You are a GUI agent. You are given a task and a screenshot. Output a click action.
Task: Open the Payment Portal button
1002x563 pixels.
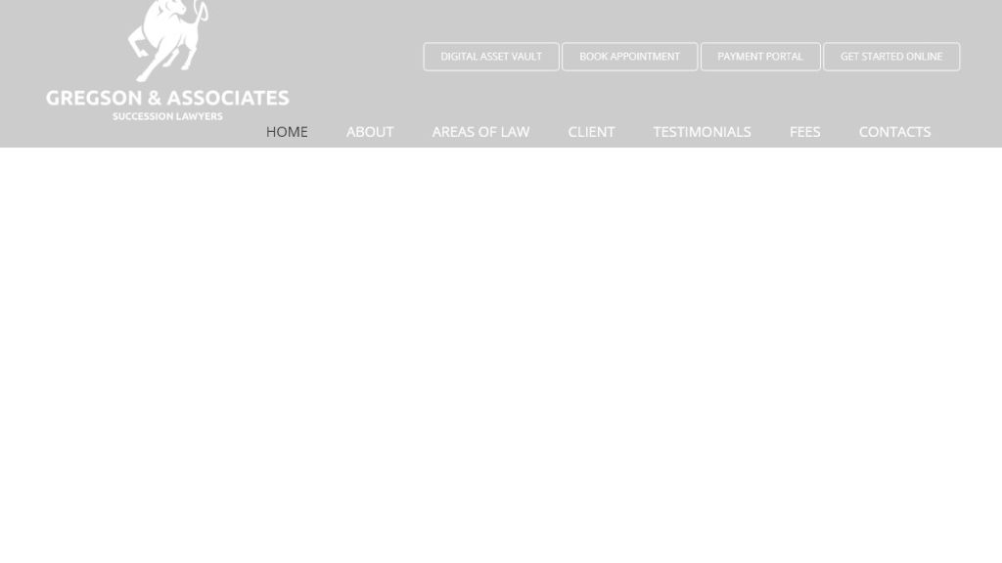coord(759,57)
